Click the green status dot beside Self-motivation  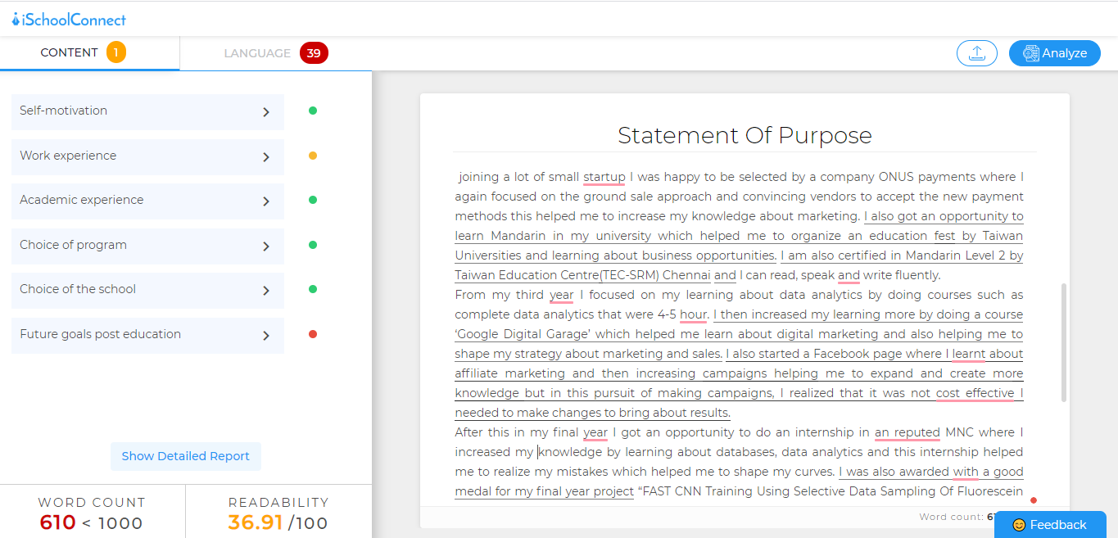pyautogui.click(x=313, y=111)
